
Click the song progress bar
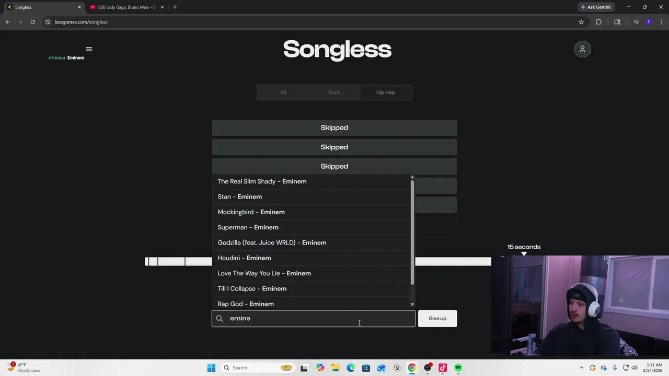tap(318, 261)
